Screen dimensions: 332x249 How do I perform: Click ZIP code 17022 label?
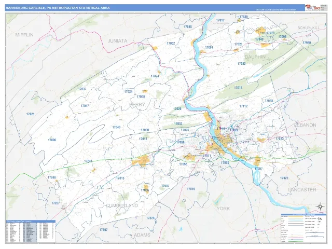tap(284, 178)
